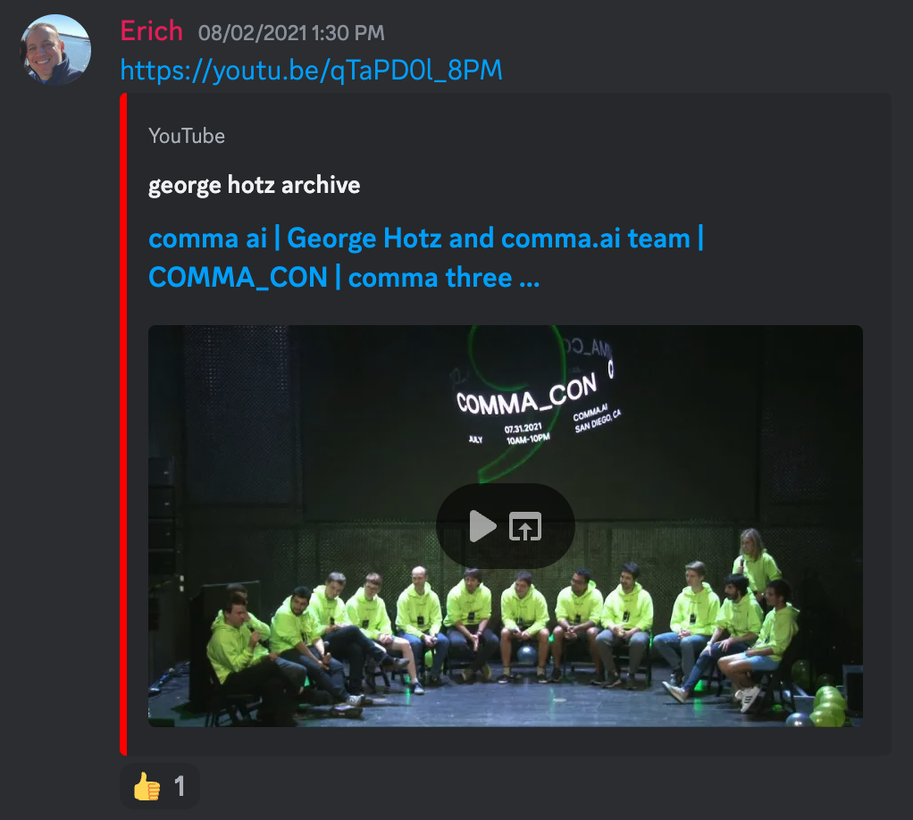The height and width of the screenshot is (820, 913).
Task: Click the thumbs-up reaction emoji
Action: 147,786
